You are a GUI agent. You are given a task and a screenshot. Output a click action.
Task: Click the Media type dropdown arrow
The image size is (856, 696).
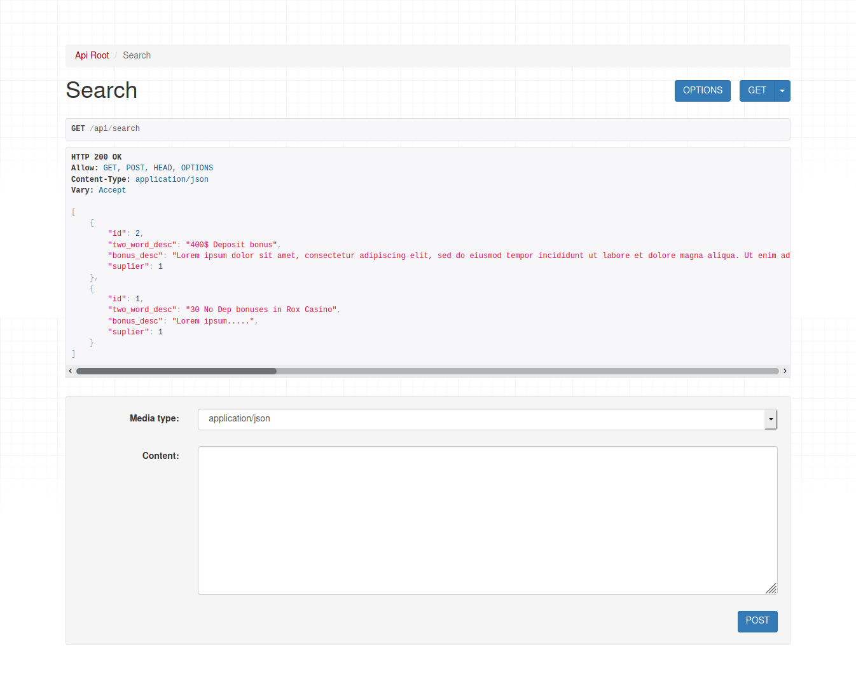[771, 419]
